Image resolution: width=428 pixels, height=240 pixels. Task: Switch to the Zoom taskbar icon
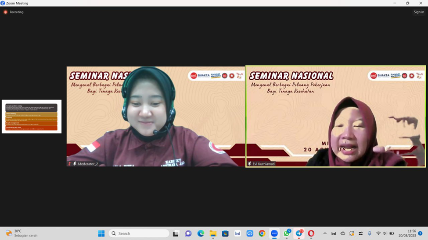(x=274, y=233)
